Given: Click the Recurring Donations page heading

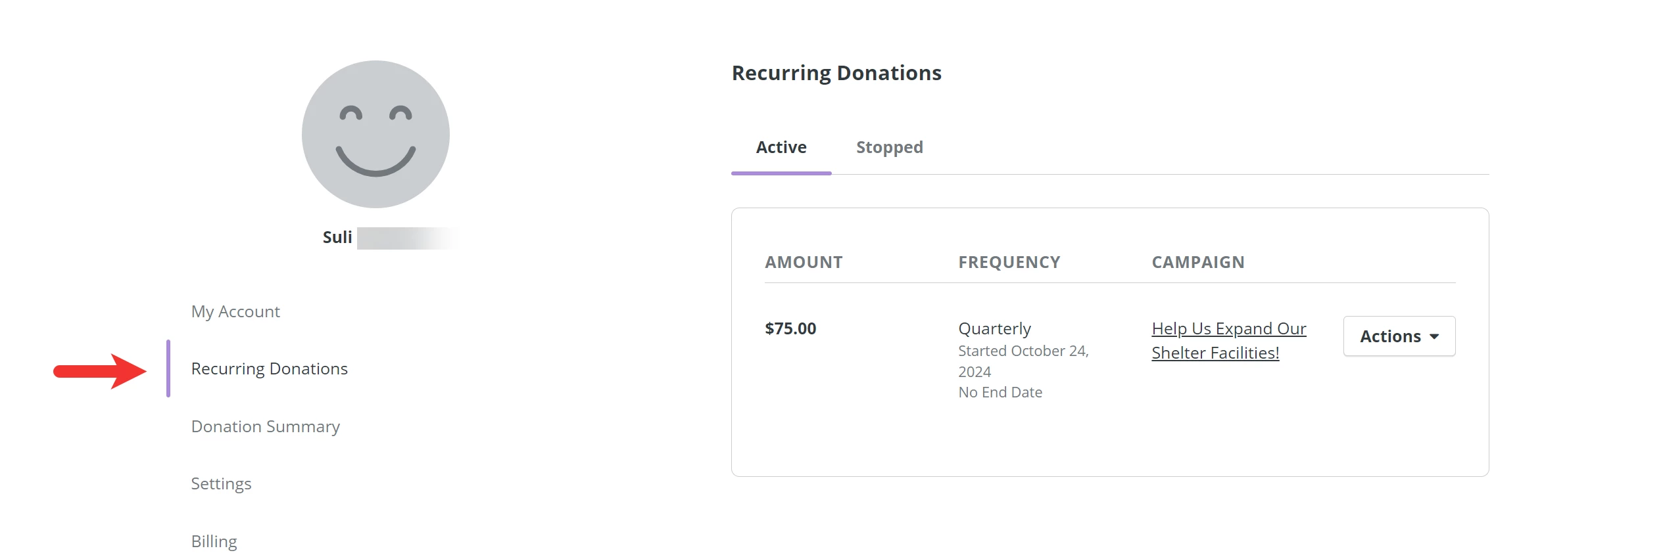Looking at the screenshot, I should (x=836, y=73).
